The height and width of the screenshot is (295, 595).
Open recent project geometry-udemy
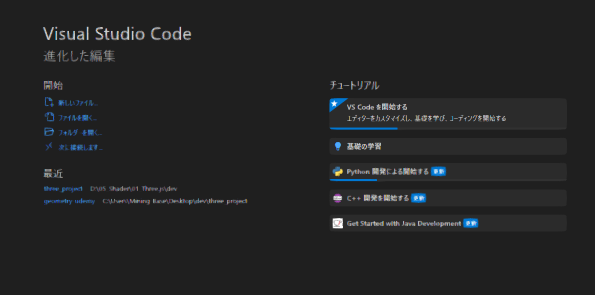point(69,201)
